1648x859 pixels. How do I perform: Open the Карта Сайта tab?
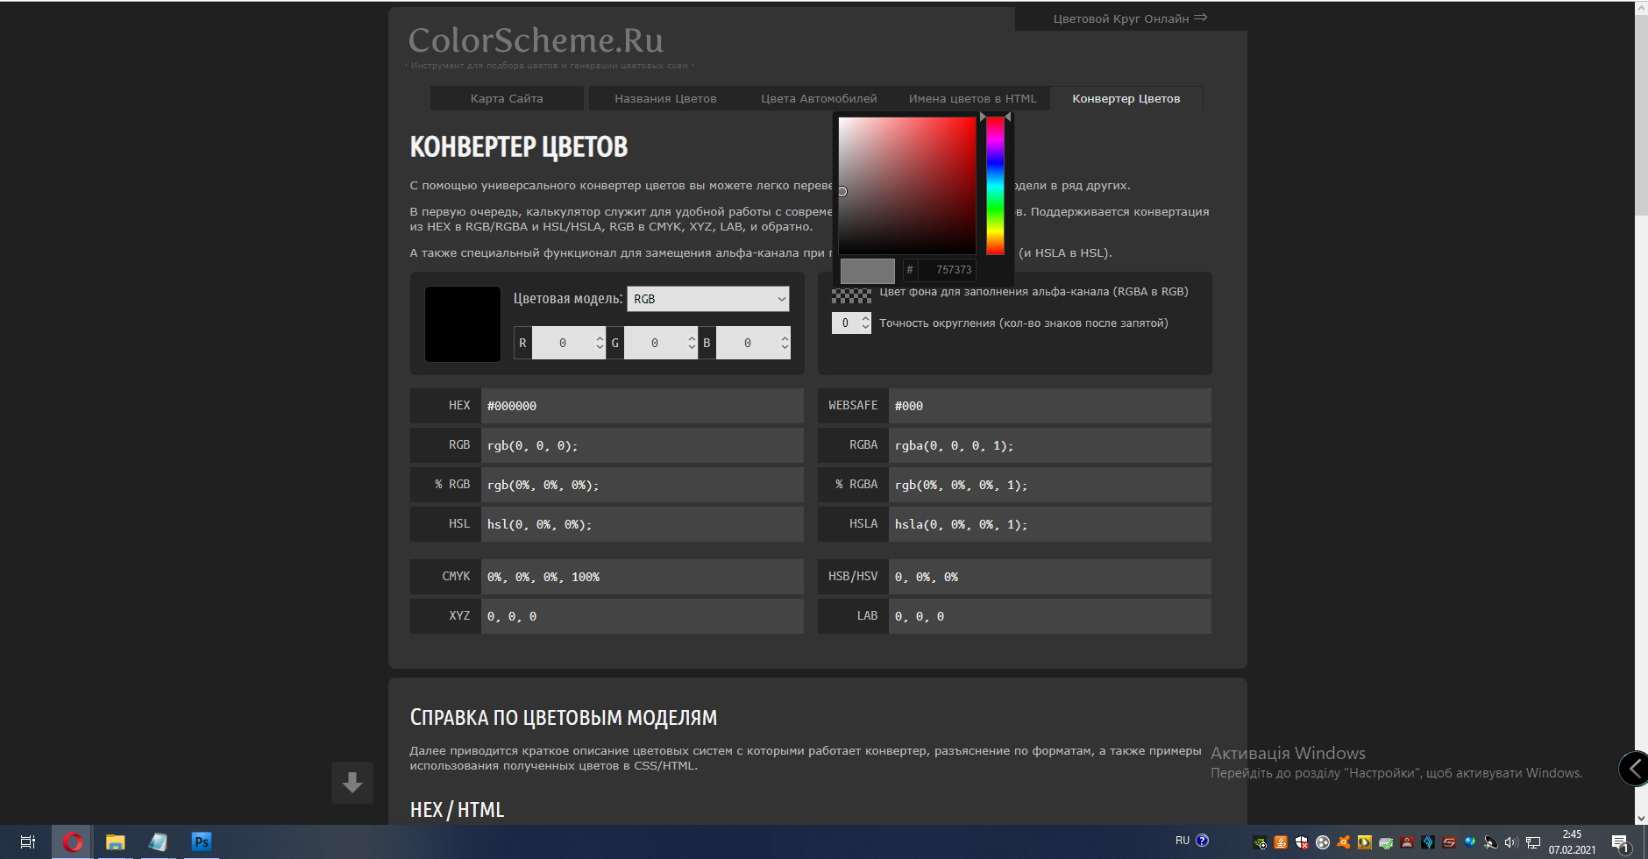507,98
